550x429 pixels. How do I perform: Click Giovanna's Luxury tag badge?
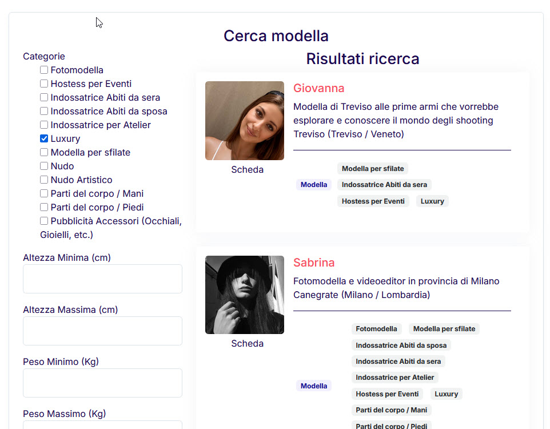click(x=432, y=201)
